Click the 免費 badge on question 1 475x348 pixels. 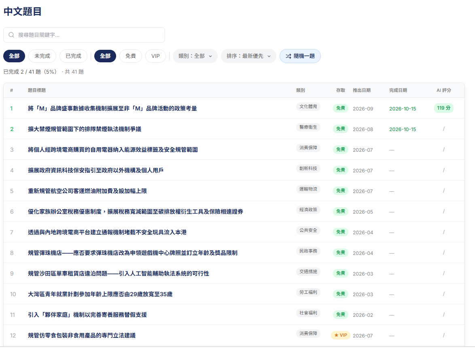pos(341,108)
